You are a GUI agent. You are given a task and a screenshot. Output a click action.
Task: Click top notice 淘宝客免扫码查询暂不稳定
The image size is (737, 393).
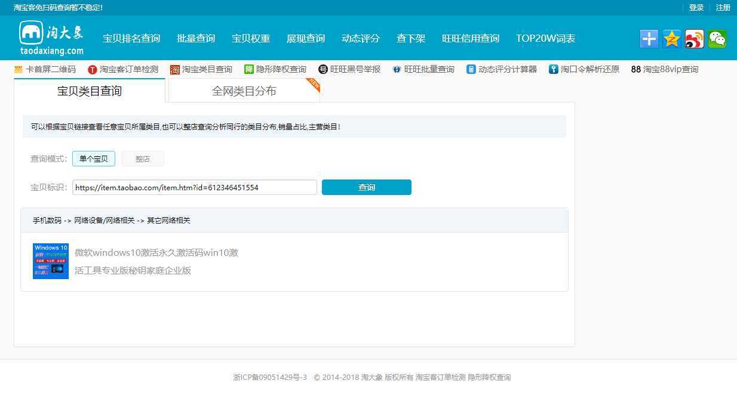tap(58, 8)
